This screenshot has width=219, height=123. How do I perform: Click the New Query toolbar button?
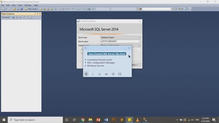[31, 9]
